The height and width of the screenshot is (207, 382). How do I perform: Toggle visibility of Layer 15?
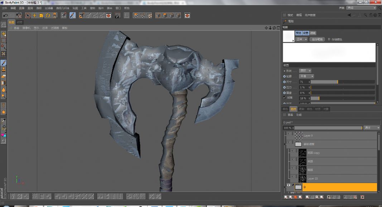click(292, 177)
